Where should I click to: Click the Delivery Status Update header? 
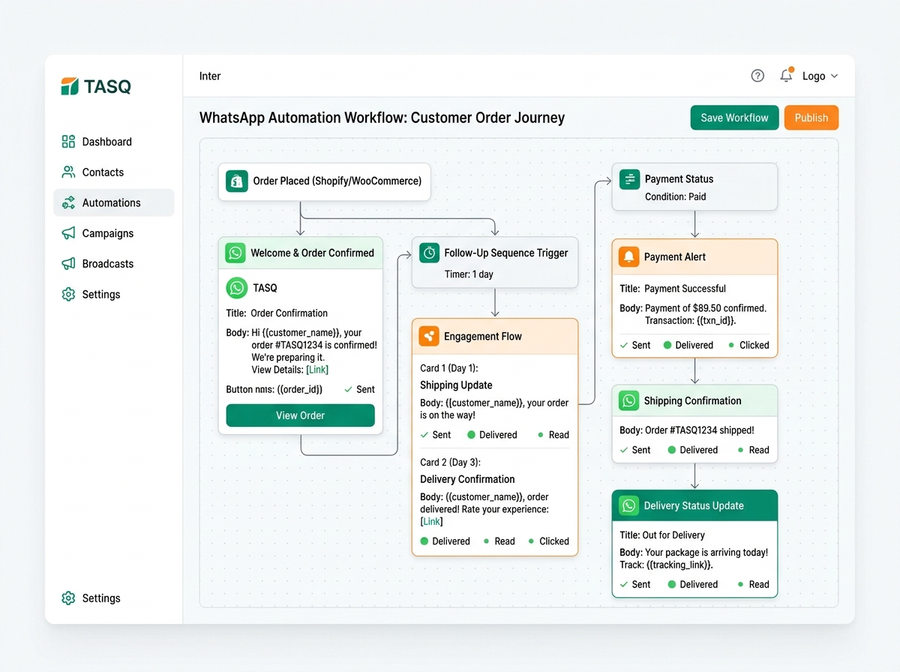[695, 505]
